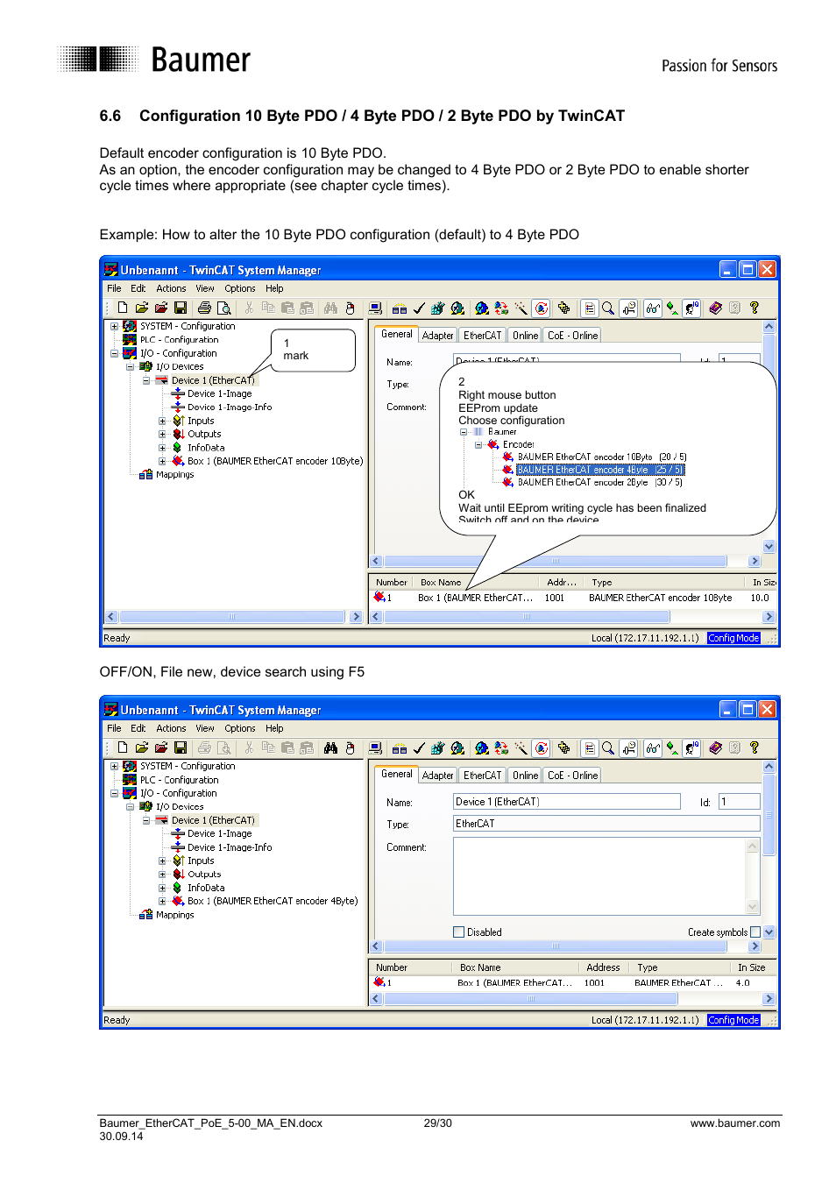
Task: Click binoculars Find icon in the 4Byte-encoder window toolbar
Action: pos(330,747)
